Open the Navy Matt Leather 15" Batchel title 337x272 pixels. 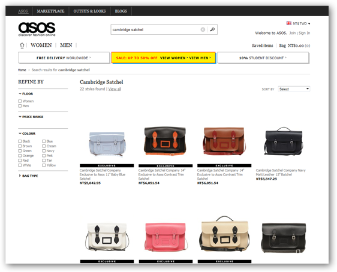(x=281, y=173)
